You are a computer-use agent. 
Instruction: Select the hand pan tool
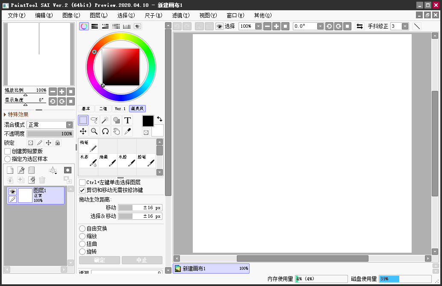point(116,131)
